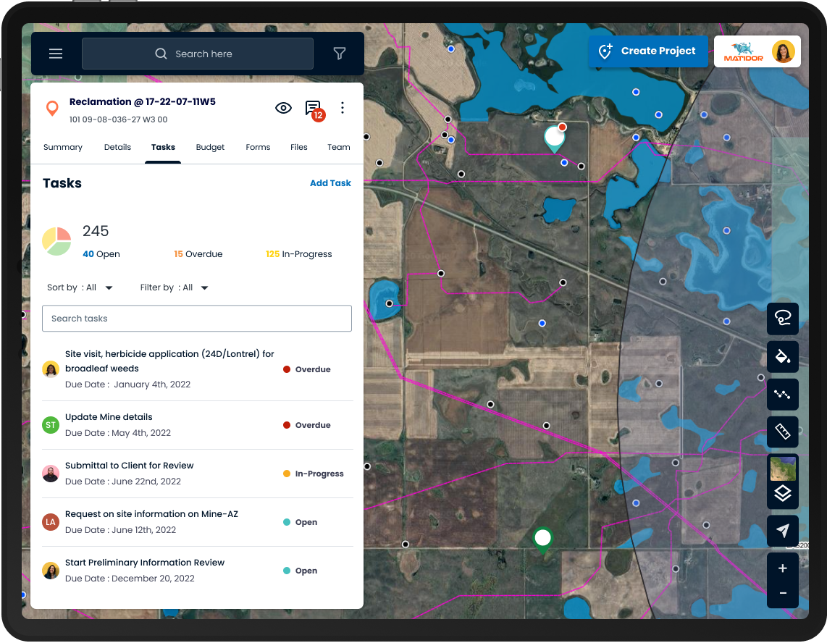Open comments with 12 notifications
The height and width of the screenshot is (643, 827).
(314, 109)
